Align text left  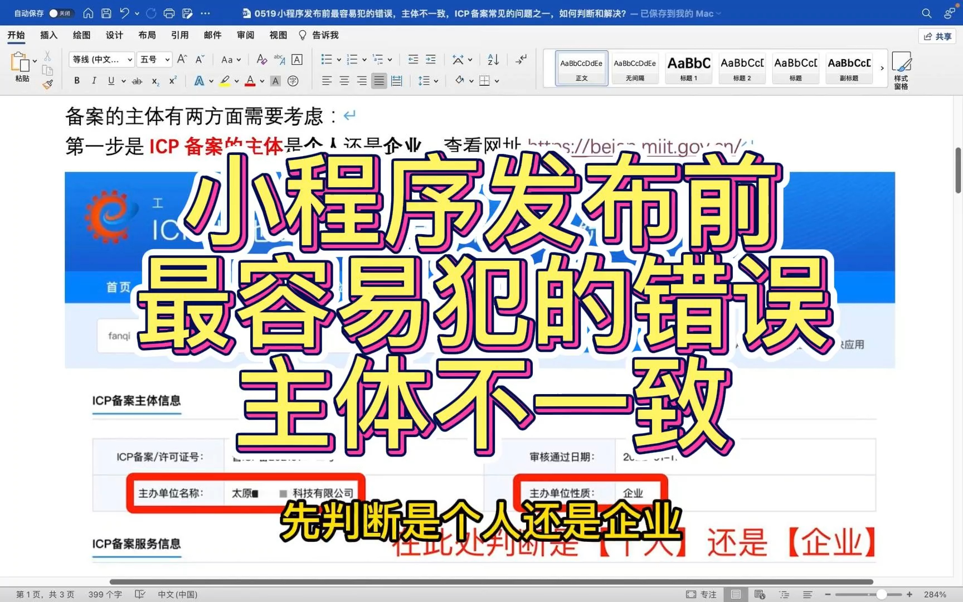pos(327,81)
